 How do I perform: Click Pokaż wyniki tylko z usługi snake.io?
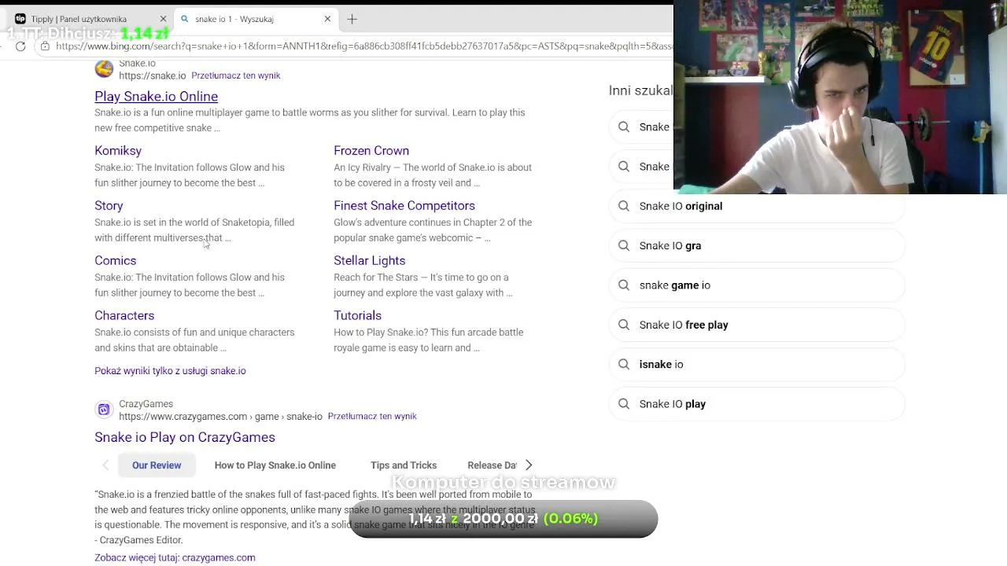[170, 371]
